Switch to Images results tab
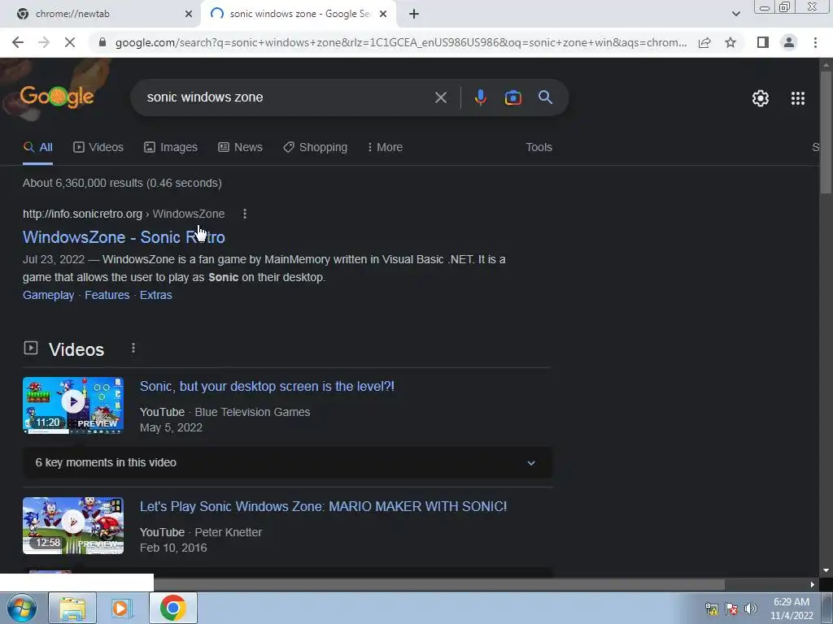833x624 pixels. [x=171, y=147]
